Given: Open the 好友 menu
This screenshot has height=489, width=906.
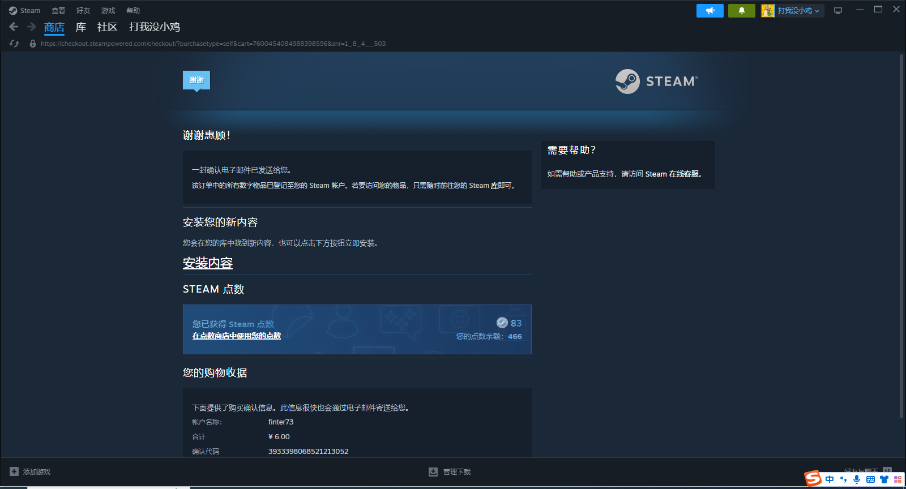Looking at the screenshot, I should [x=83, y=11].
